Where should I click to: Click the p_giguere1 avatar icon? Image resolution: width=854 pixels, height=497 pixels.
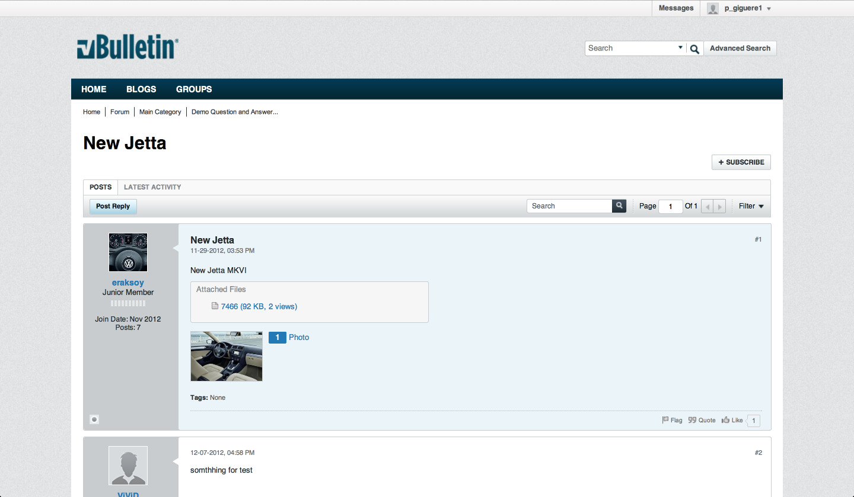(x=713, y=8)
